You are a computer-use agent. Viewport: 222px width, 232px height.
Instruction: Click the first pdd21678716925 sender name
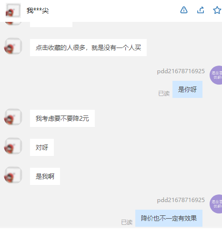(x=181, y=71)
